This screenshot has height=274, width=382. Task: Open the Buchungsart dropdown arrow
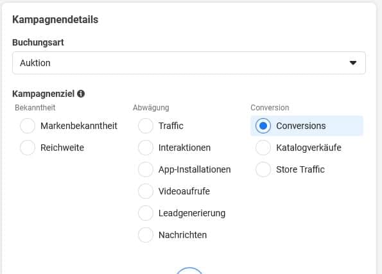point(353,63)
